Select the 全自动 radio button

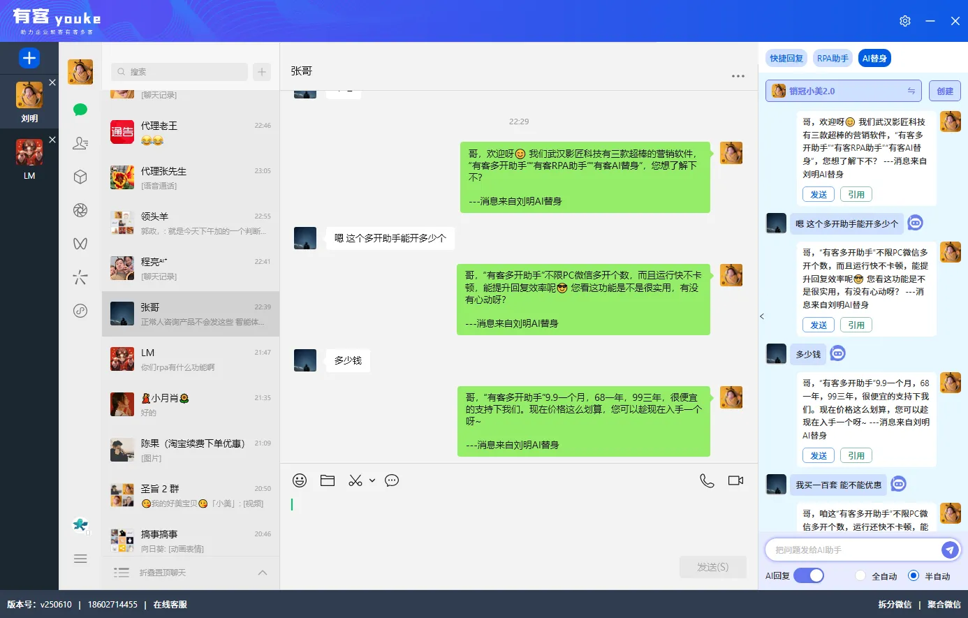coord(859,575)
